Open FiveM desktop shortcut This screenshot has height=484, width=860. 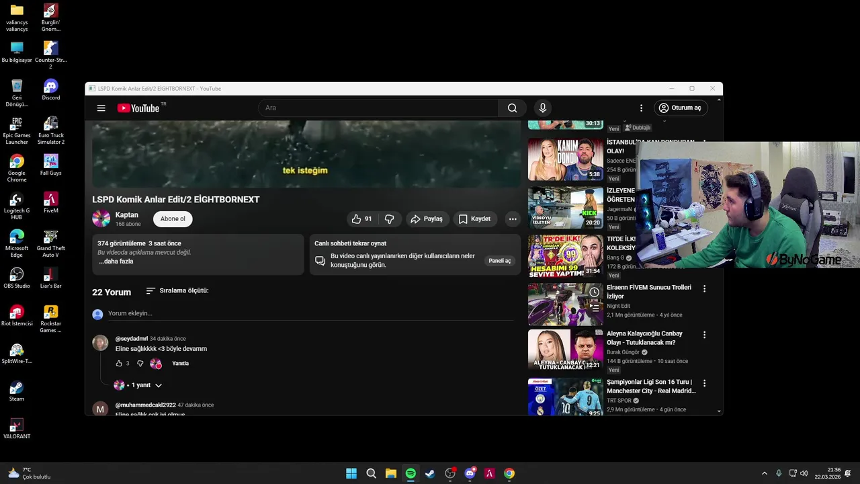tap(51, 203)
